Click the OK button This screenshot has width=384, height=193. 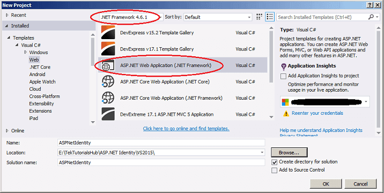pyautogui.click(x=326, y=184)
